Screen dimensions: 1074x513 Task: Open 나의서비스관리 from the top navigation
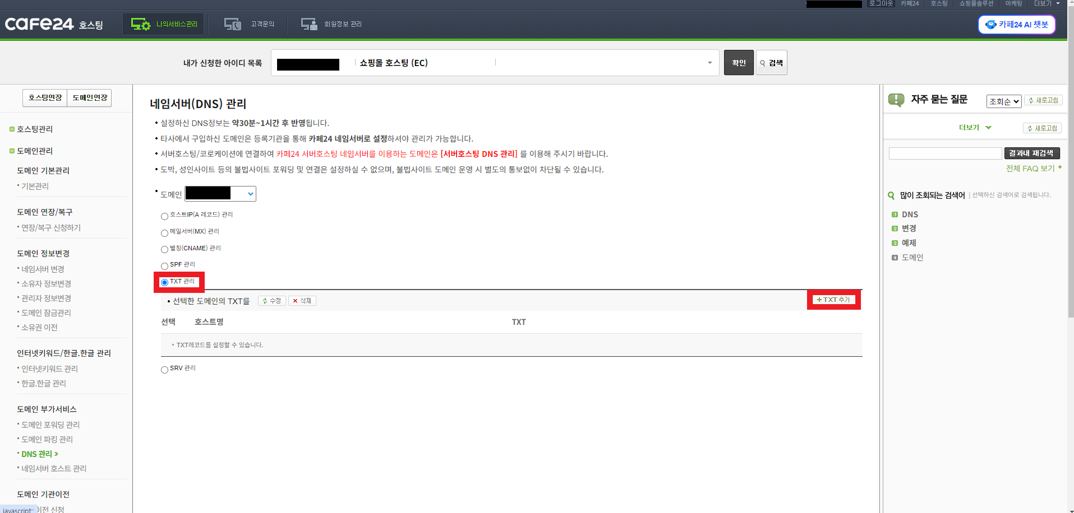tap(164, 24)
